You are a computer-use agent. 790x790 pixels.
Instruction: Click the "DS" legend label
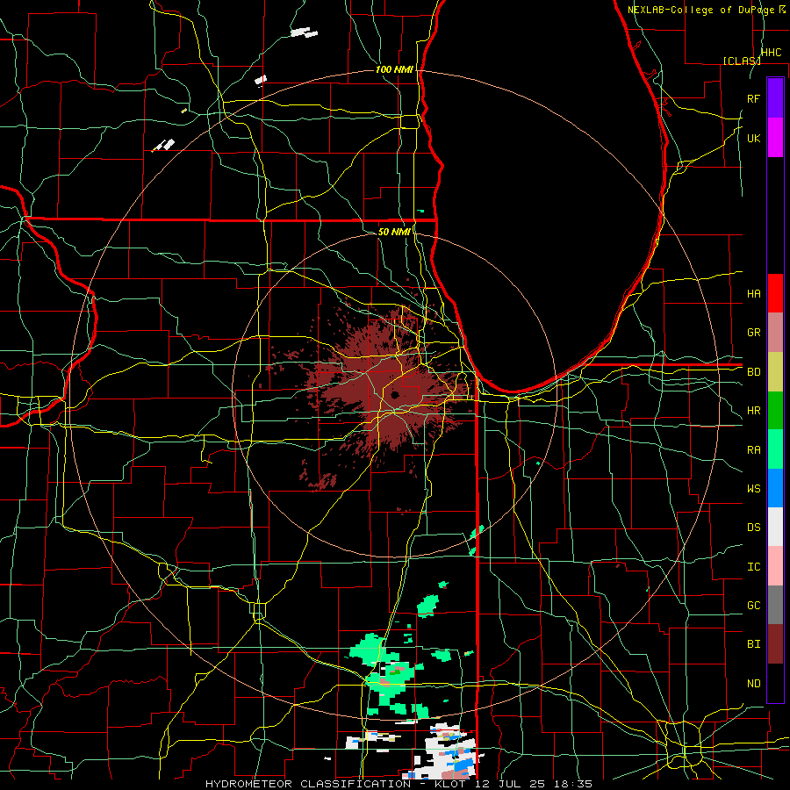pyautogui.click(x=754, y=528)
